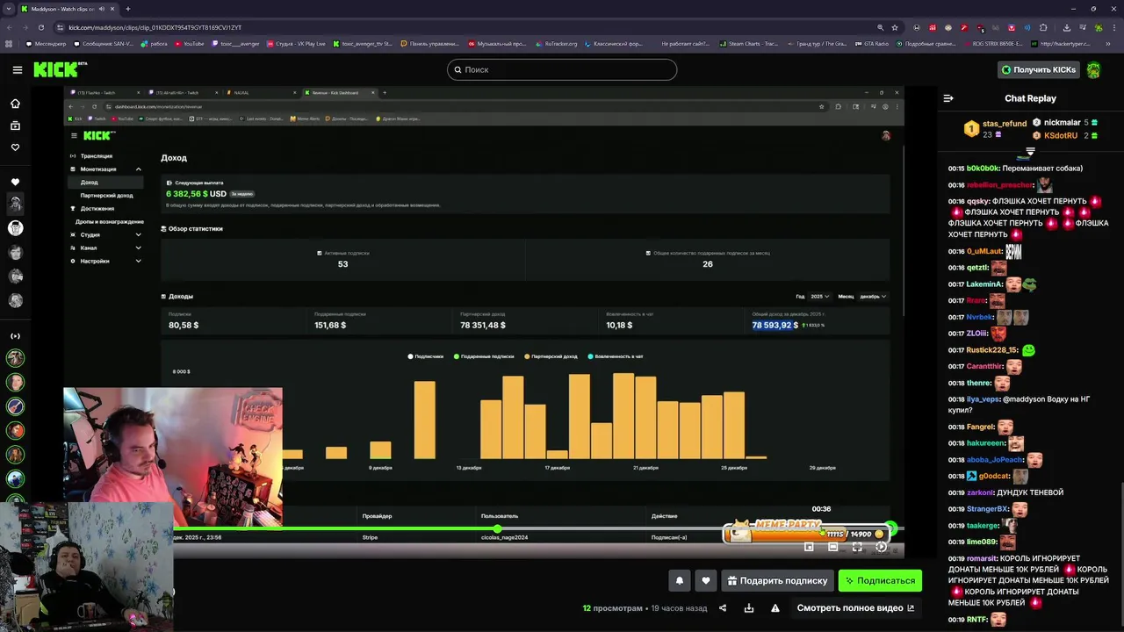
Task: Click the filled heart icon in sidebar
Action: (15, 182)
